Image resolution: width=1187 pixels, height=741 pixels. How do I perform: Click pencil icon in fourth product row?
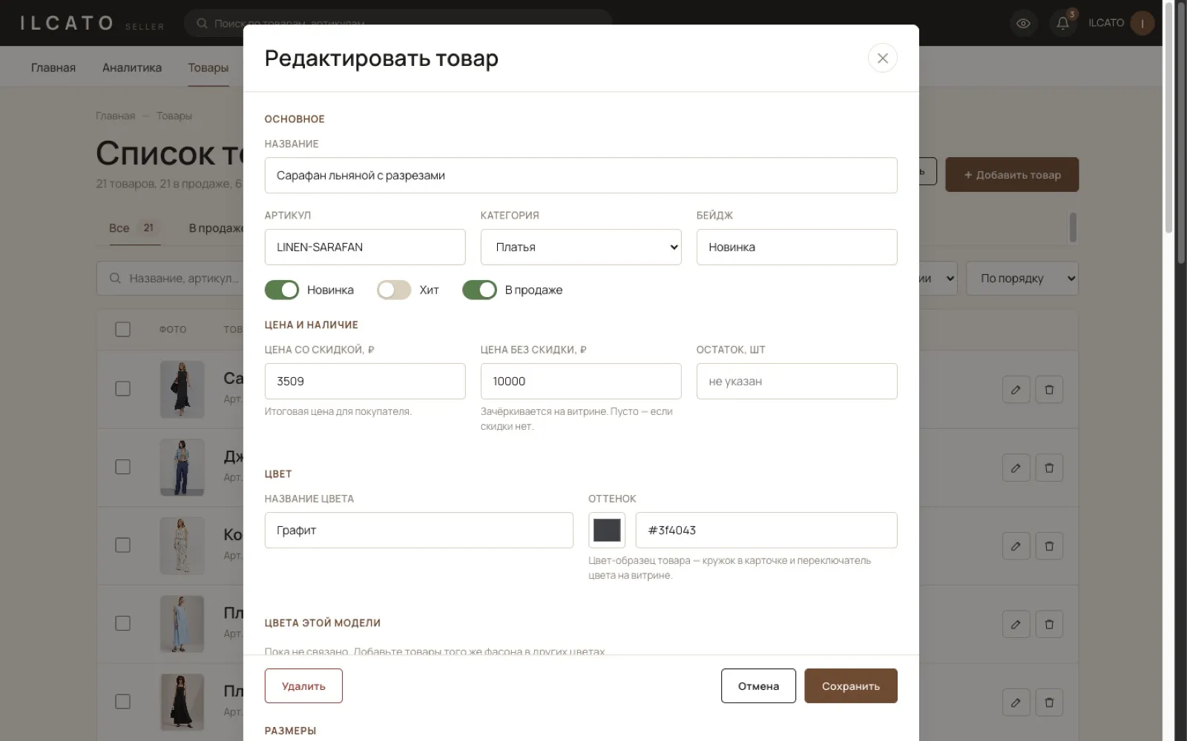tap(1016, 624)
